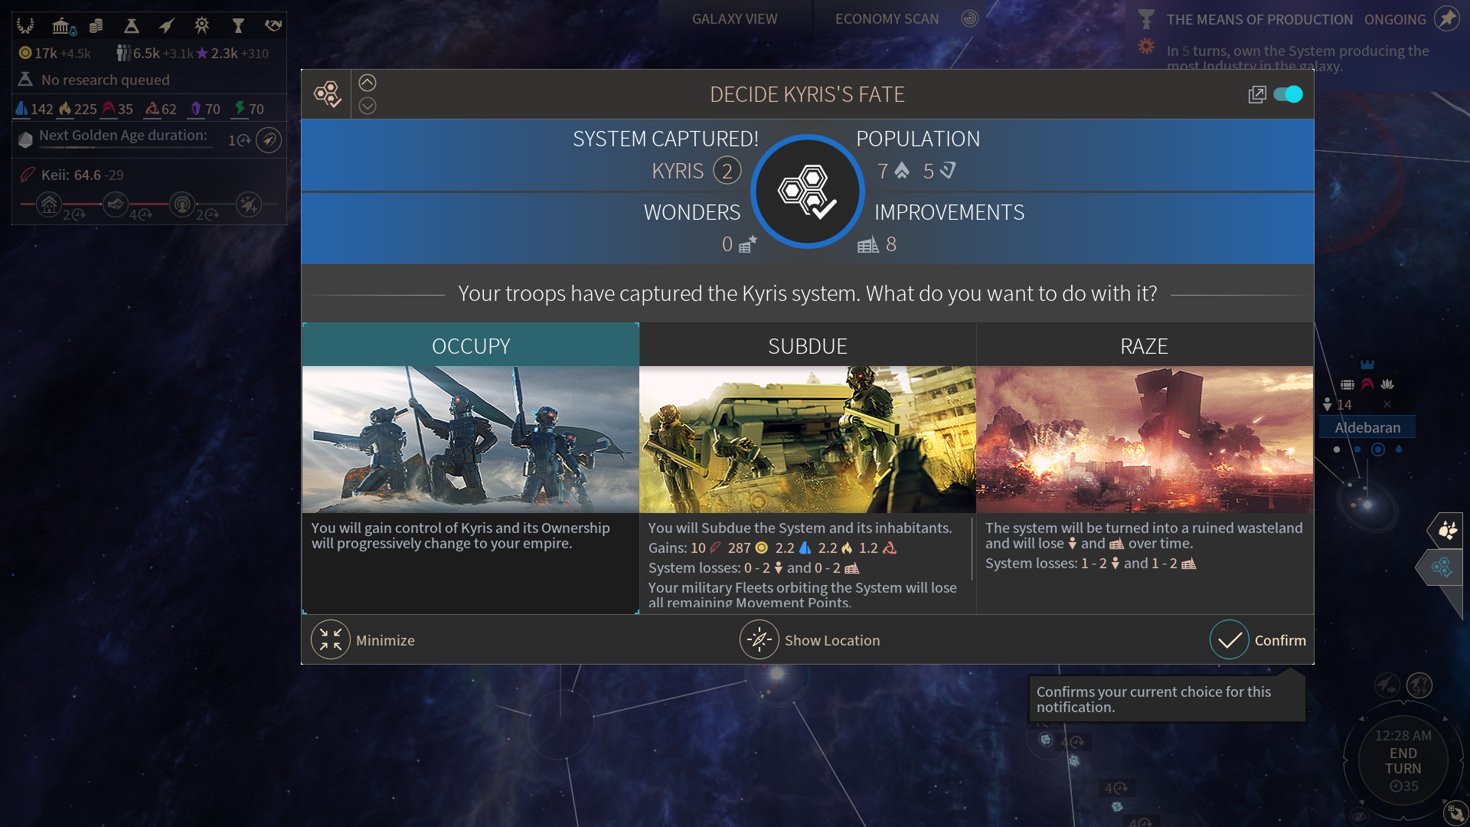Screen dimensions: 1470x827
Task: Open the Heroes sun-badge icon
Action: coord(201,26)
